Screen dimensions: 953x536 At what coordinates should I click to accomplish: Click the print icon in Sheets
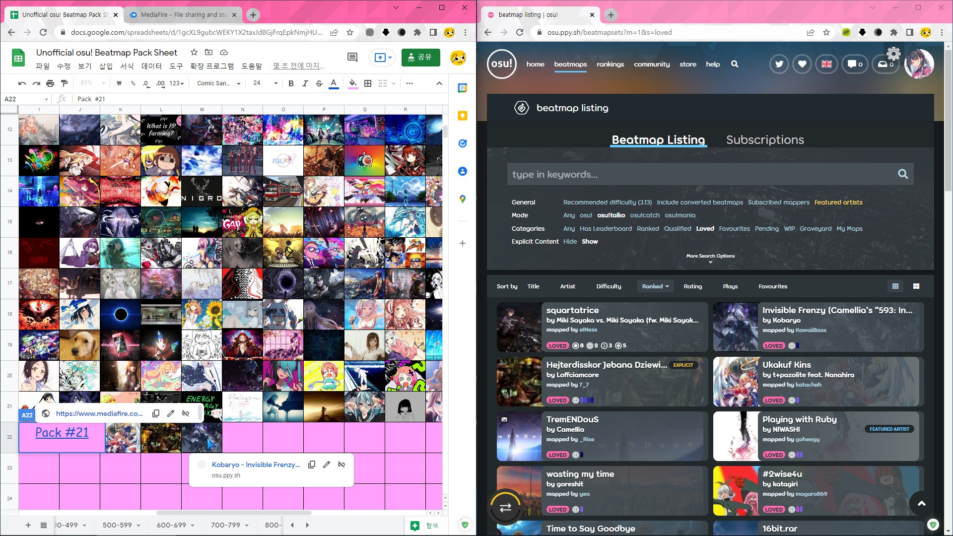(50, 83)
